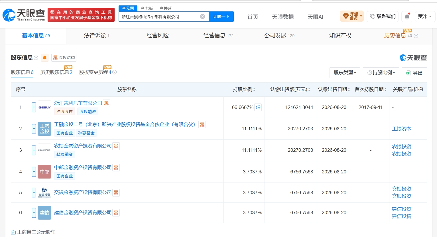Image resolution: width=437 pixels, height=237 pixels.
Task: Click the 联系我们 button
Action: [383, 17]
